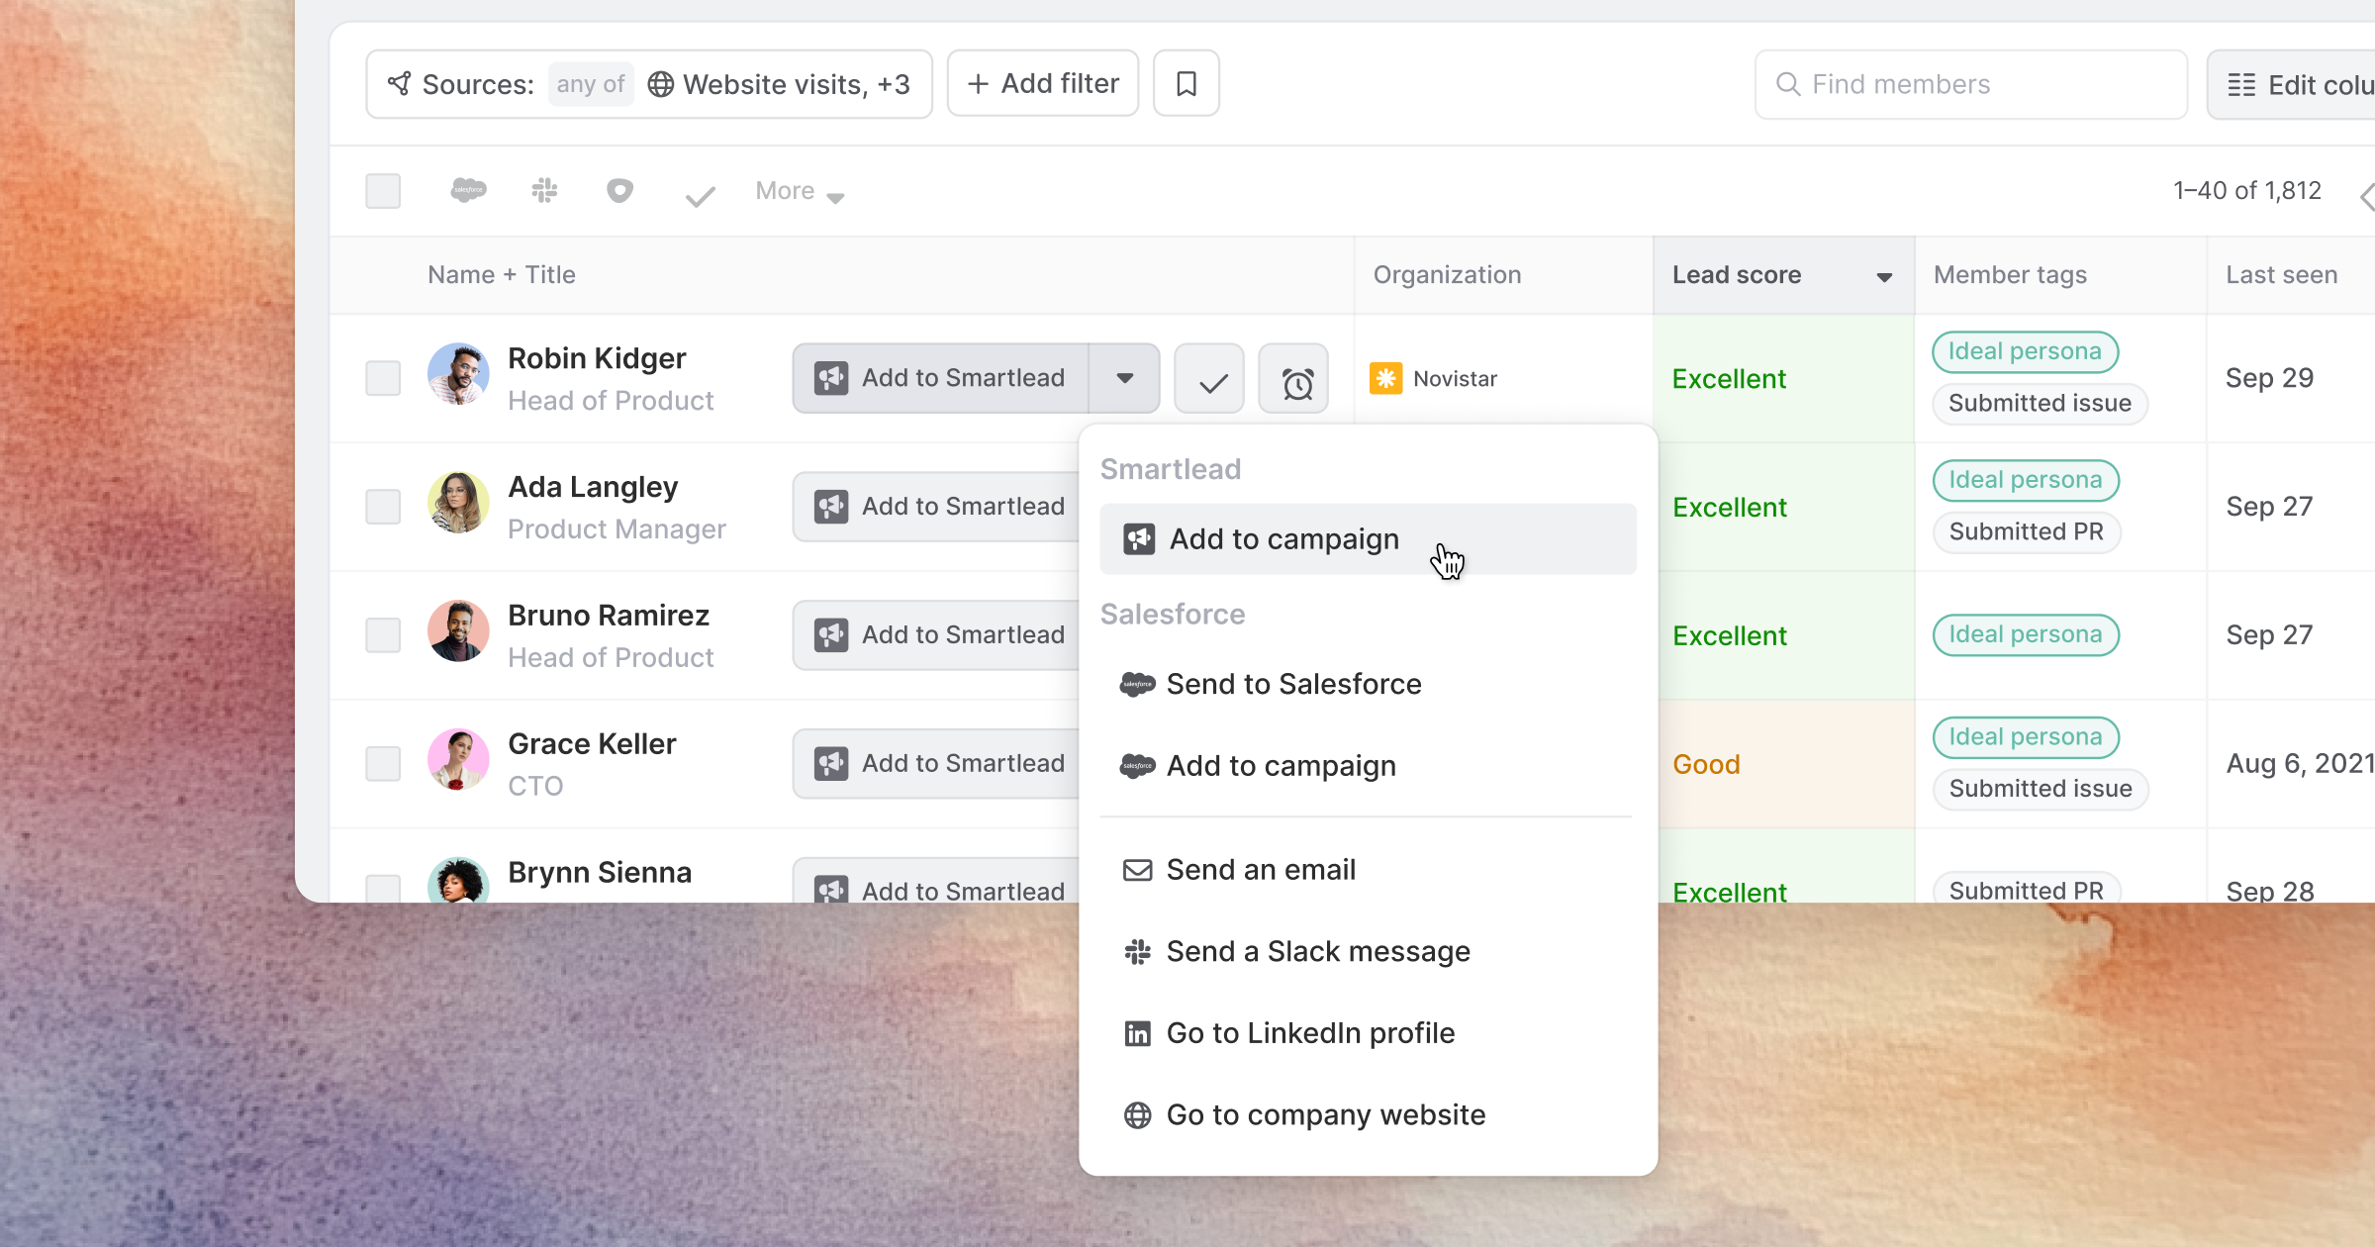2375x1247 pixels.
Task: Choose Go to LinkedIn profile menu item
Action: pyautogui.click(x=1368, y=1033)
